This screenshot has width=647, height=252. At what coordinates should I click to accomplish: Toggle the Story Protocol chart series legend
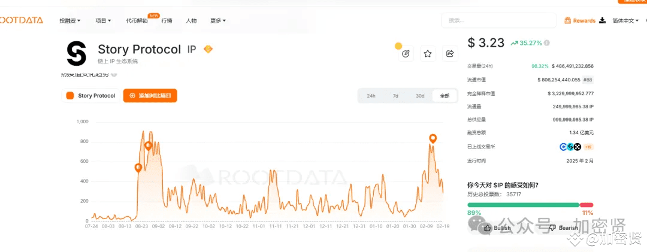tap(90, 96)
